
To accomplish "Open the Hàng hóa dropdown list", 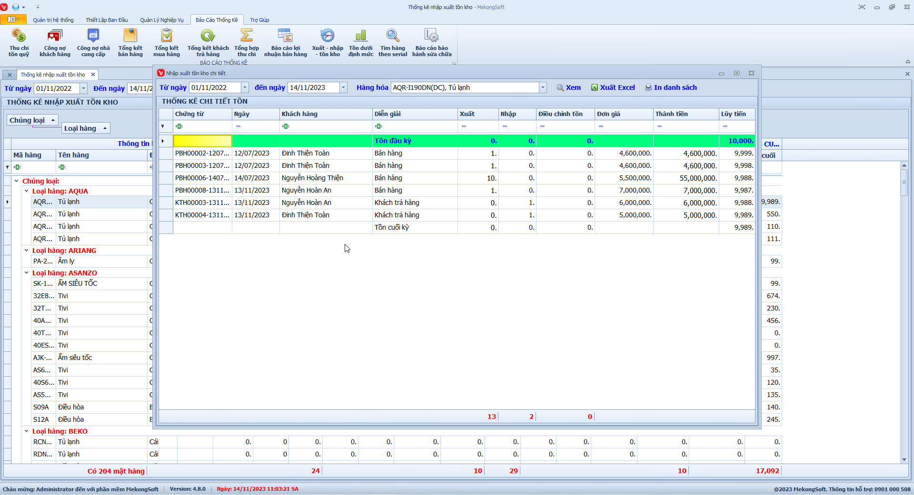I will pos(543,87).
